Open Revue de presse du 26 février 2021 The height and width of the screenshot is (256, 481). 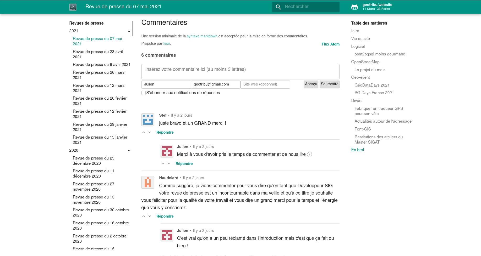click(100, 101)
